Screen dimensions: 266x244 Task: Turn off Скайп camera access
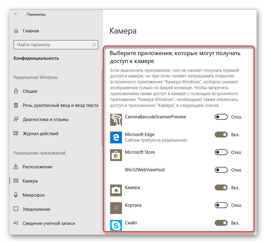221,223
